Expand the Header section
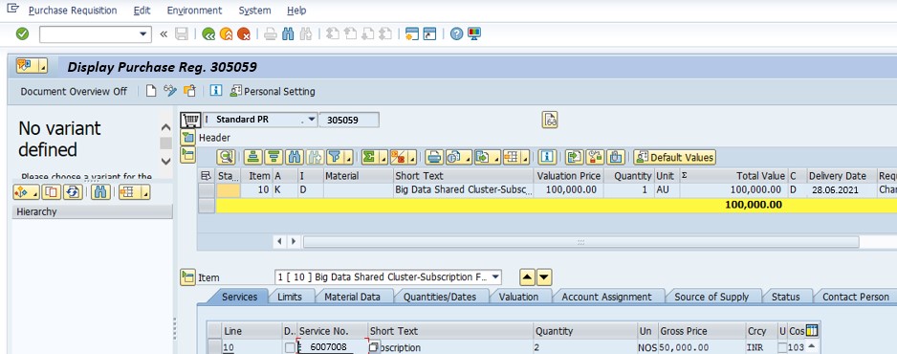This screenshot has width=897, height=354. pos(188,138)
